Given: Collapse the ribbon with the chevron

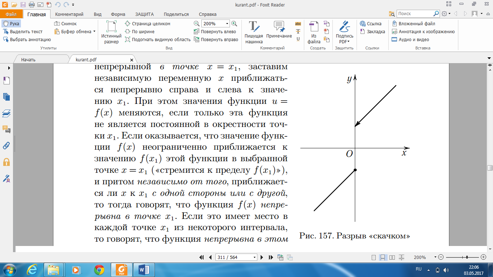Looking at the screenshot, I should pyautogui.click(x=489, y=14).
